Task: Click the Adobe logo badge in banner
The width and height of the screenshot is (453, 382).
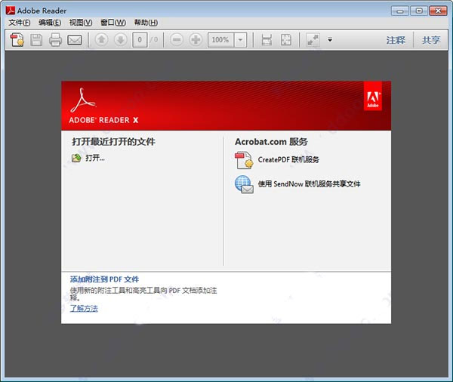Action: tap(373, 96)
